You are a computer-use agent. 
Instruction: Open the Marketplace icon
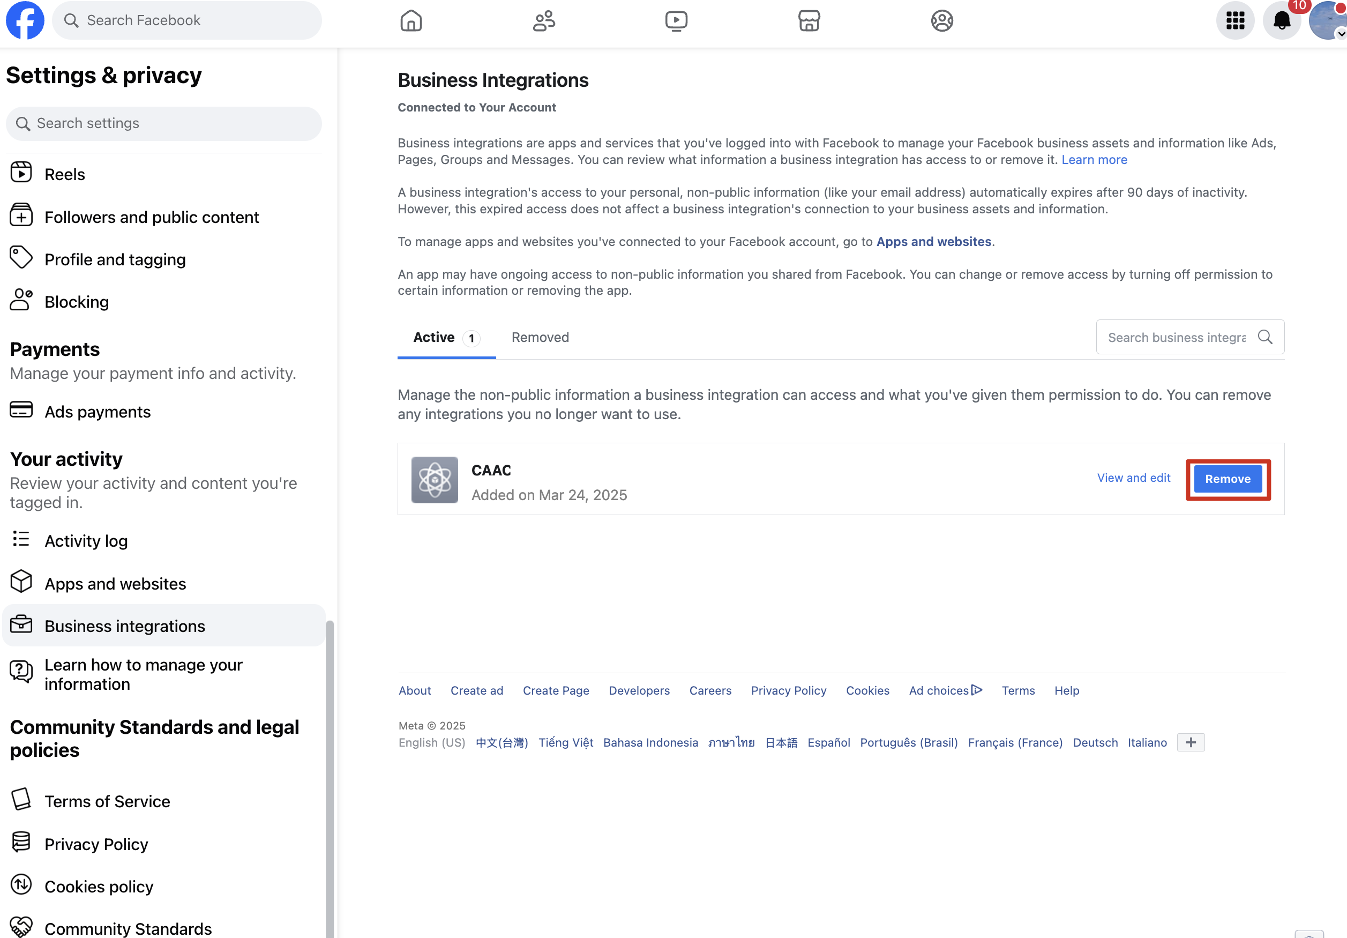pyautogui.click(x=809, y=21)
